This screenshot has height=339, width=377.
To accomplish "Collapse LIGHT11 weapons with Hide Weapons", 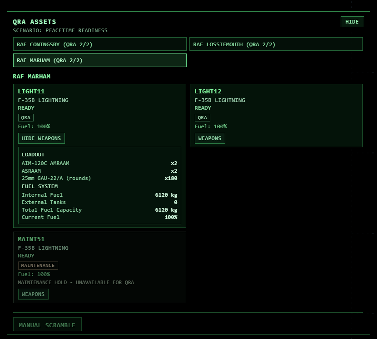I will tap(41, 138).
